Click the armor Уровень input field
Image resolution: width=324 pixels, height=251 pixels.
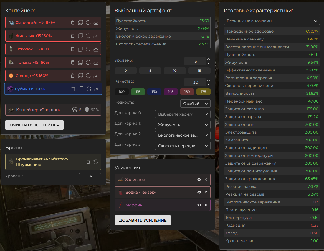[90, 177]
